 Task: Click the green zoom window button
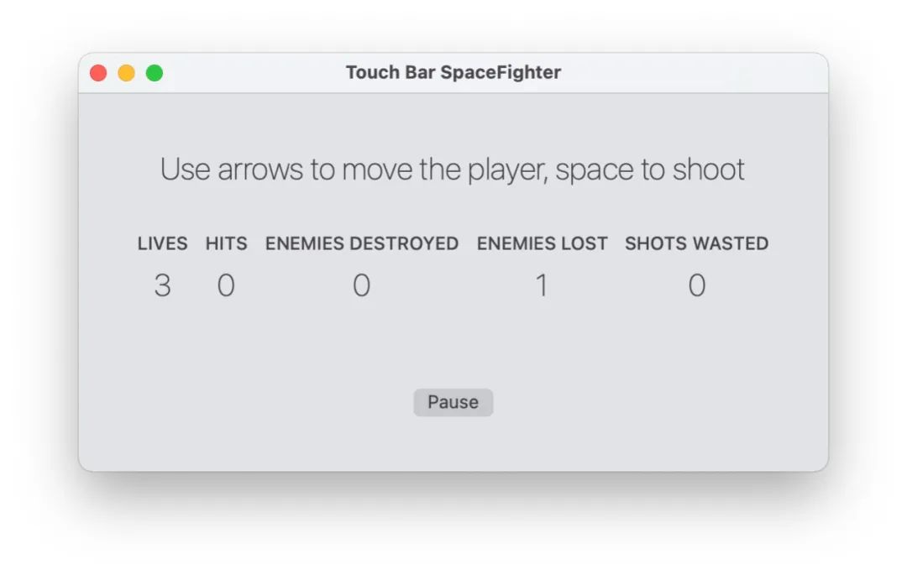click(155, 73)
